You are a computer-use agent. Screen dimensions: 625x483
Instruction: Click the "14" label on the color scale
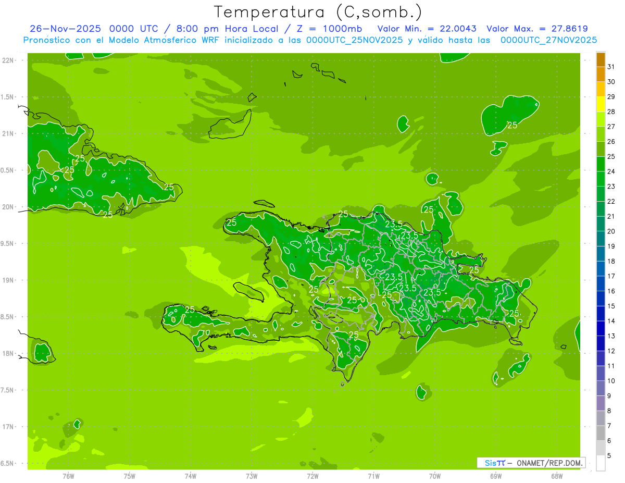[x=611, y=321]
